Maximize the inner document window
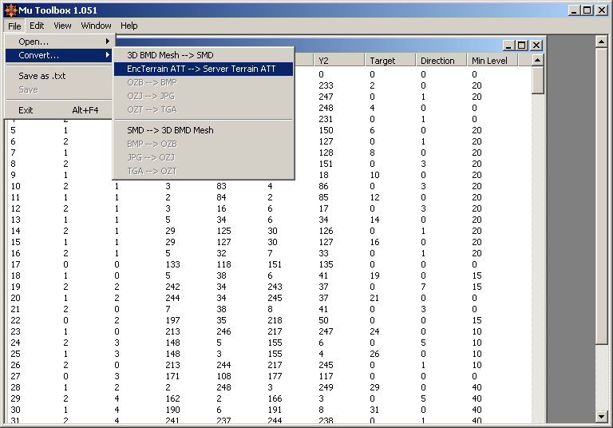 (522, 46)
